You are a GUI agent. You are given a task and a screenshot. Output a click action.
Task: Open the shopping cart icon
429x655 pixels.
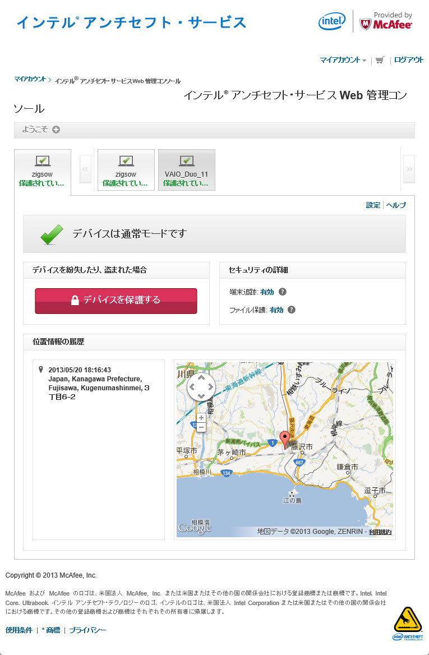(380, 60)
